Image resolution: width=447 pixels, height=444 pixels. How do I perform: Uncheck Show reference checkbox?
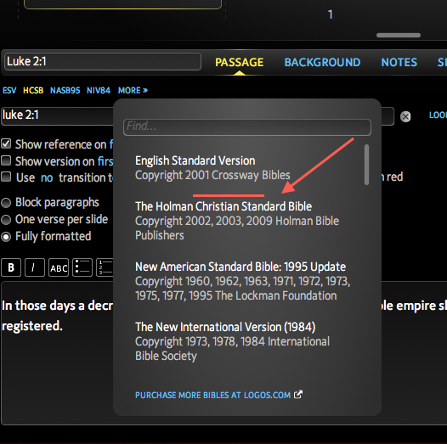pos(6,143)
